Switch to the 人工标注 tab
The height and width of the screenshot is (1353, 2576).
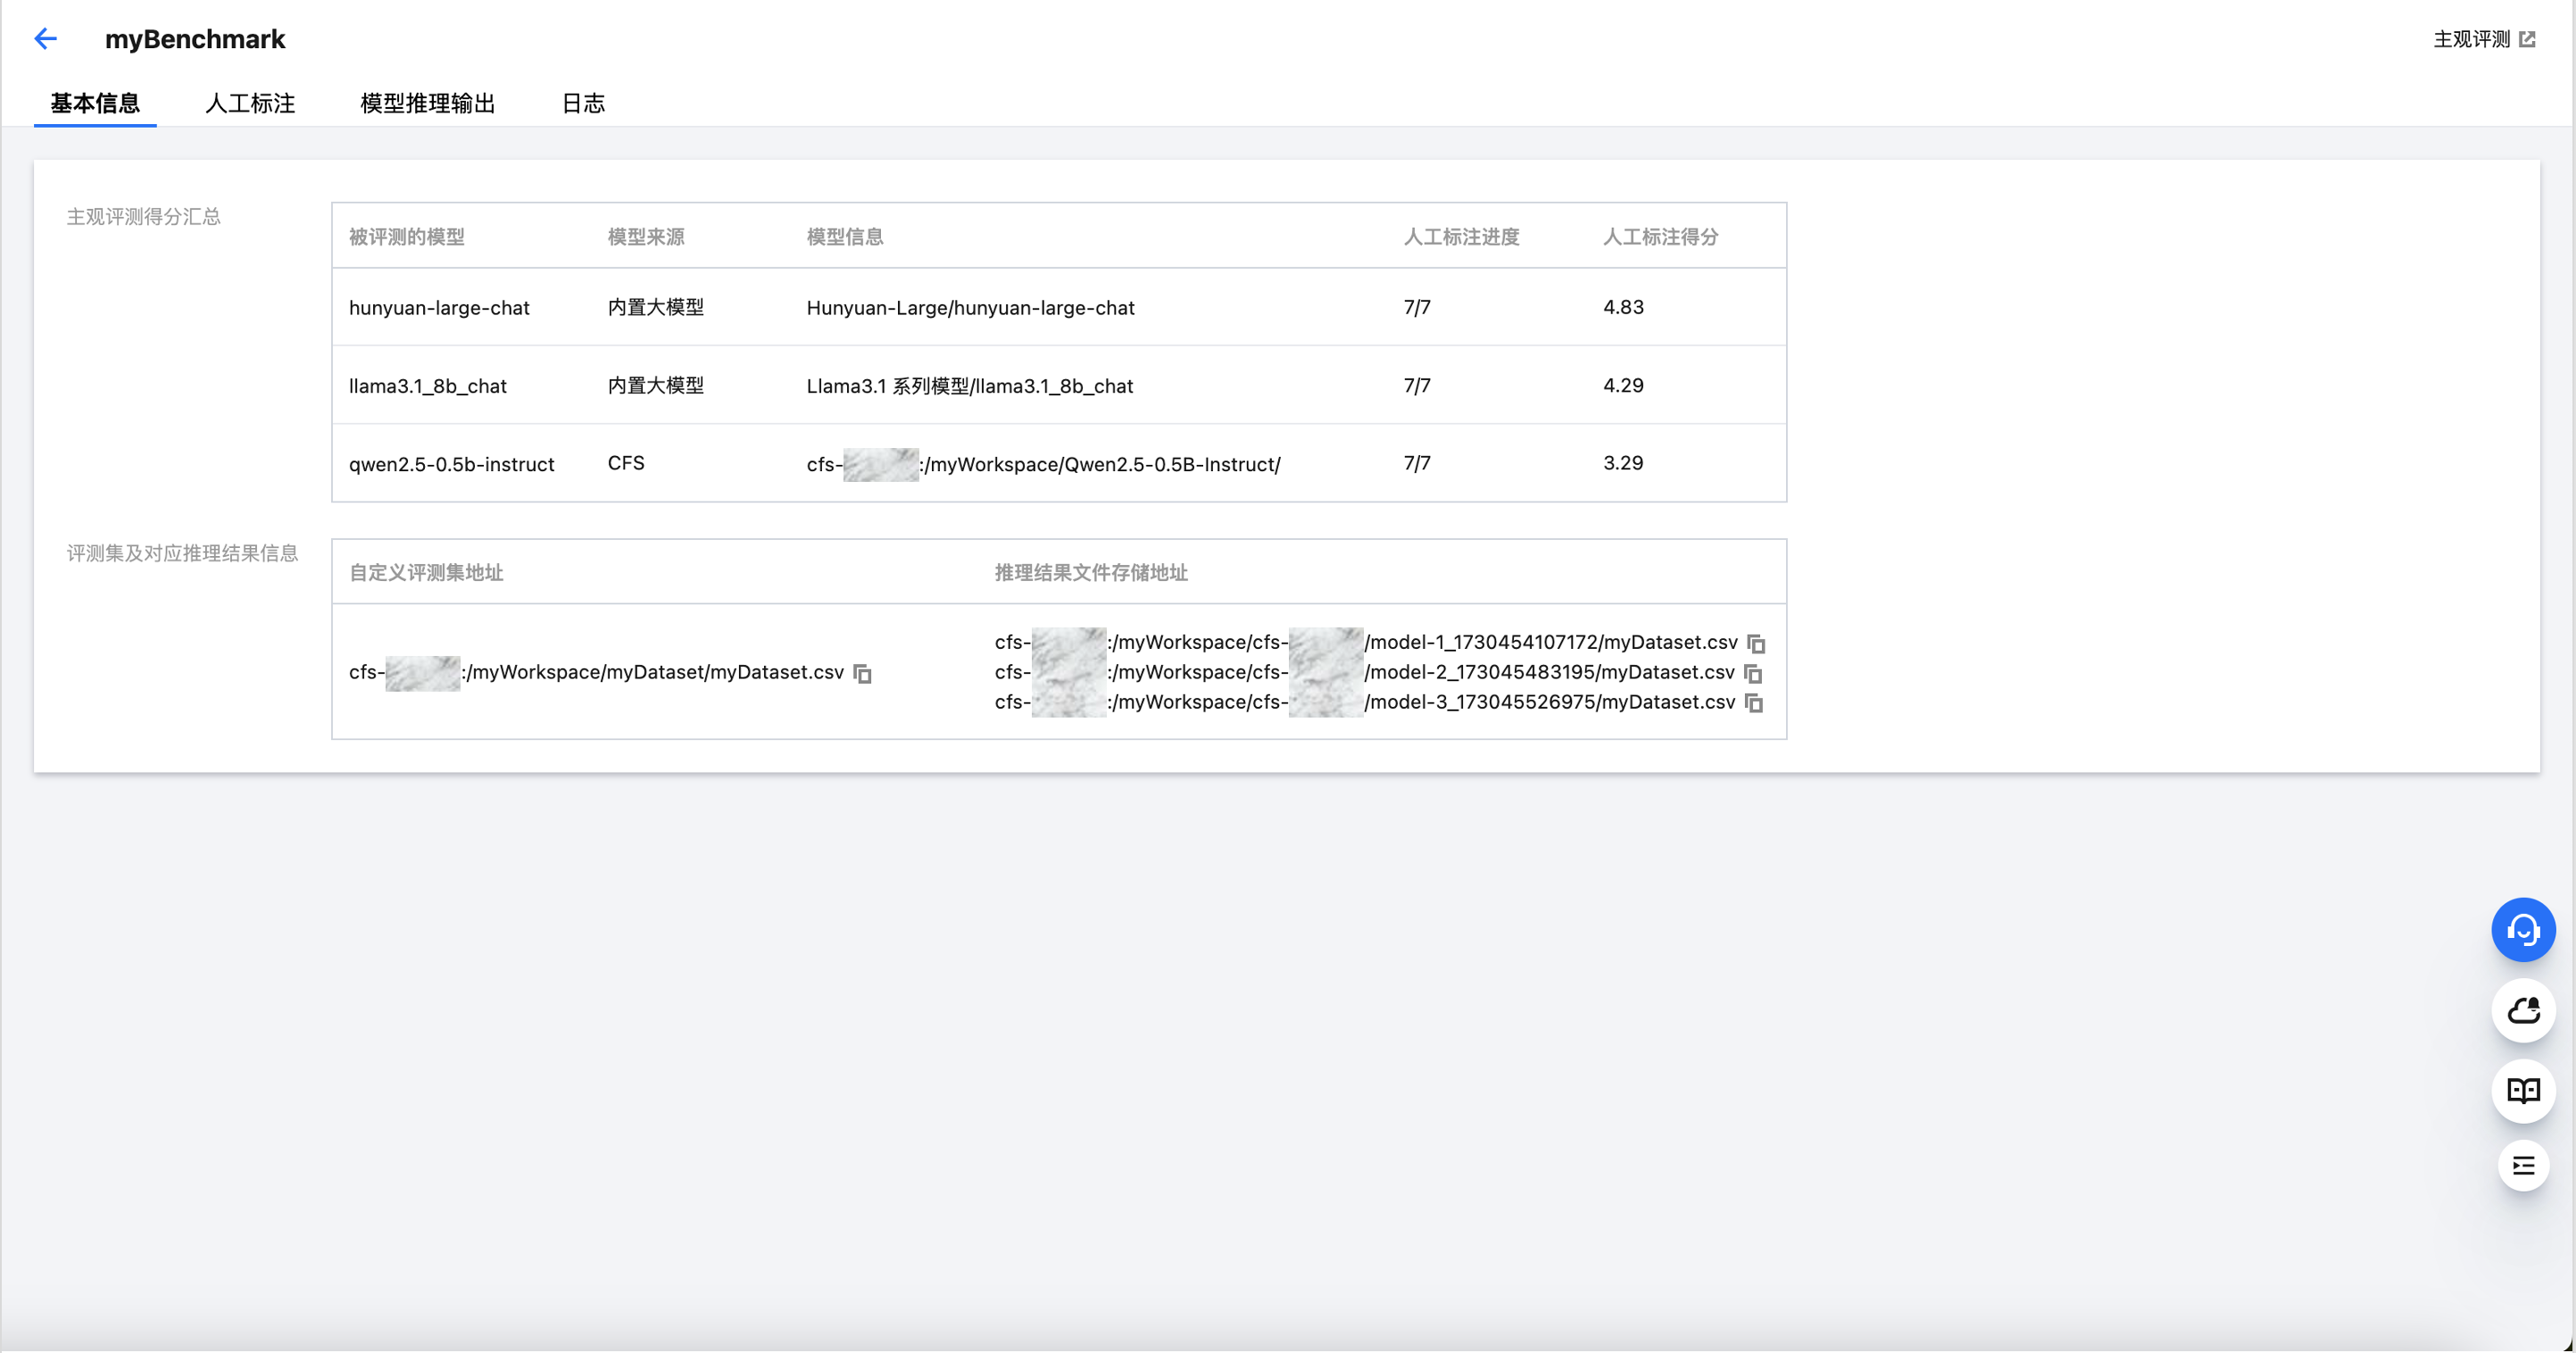pyautogui.click(x=250, y=103)
